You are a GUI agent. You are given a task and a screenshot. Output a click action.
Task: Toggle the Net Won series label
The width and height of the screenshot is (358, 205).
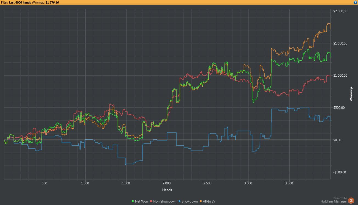pyautogui.click(x=141, y=201)
